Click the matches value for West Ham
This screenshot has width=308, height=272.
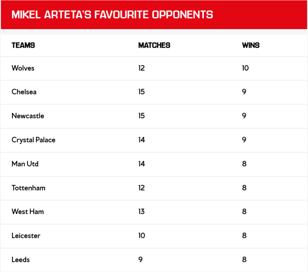click(142, 212)
